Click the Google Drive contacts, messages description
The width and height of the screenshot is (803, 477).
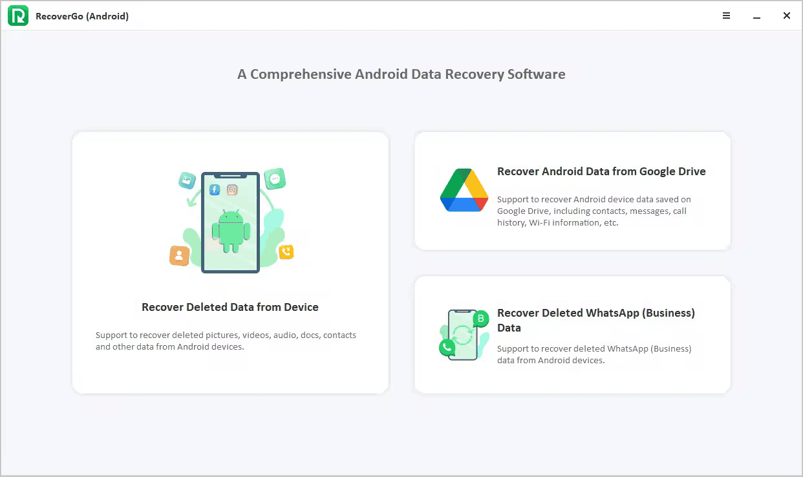(x=594, y=211)
